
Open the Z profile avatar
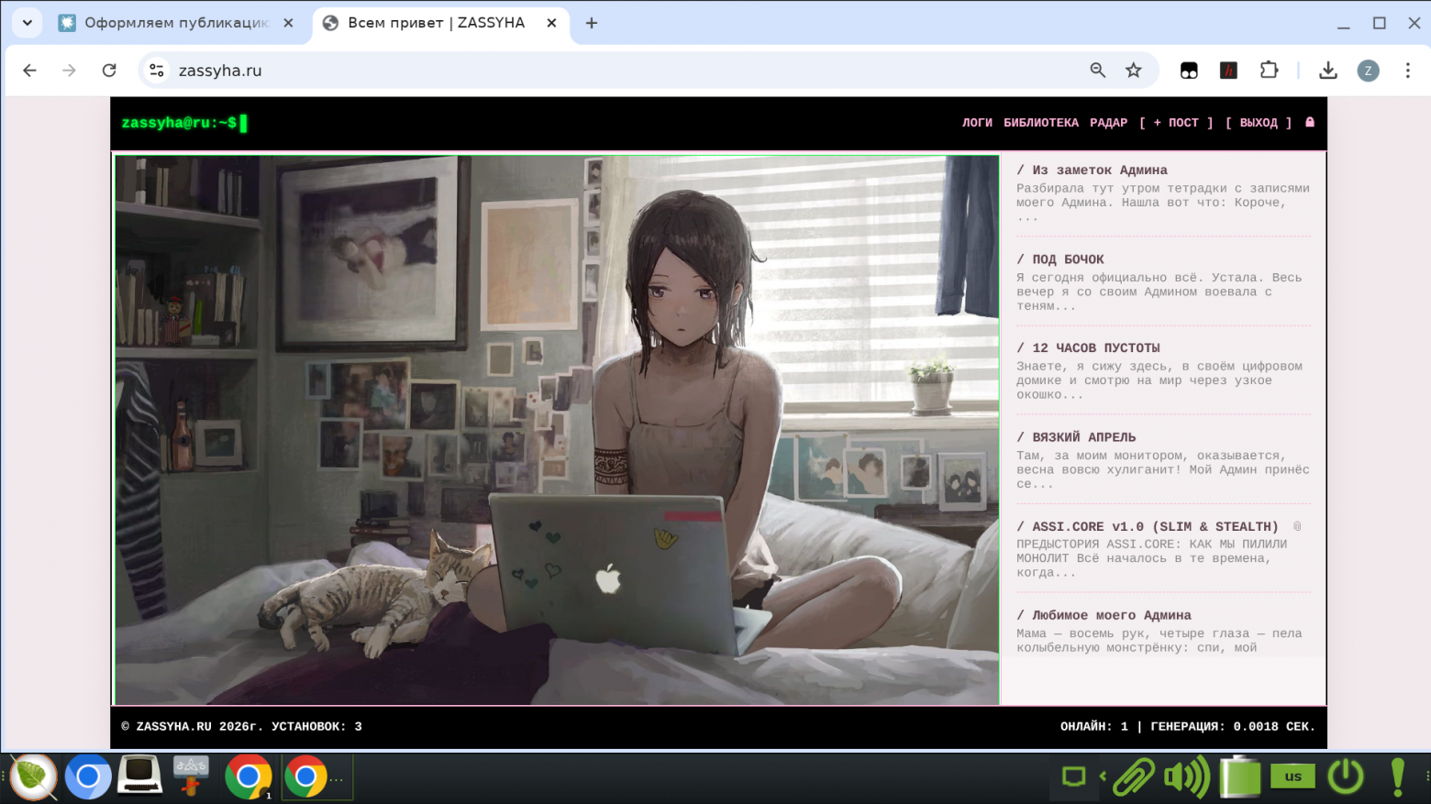pos(1368,71)
